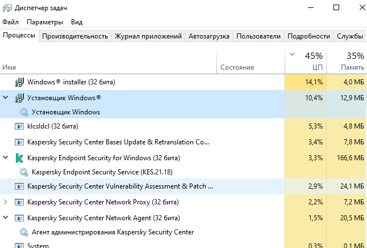Click the 14,1% CPU value

[x=314, y=82]
